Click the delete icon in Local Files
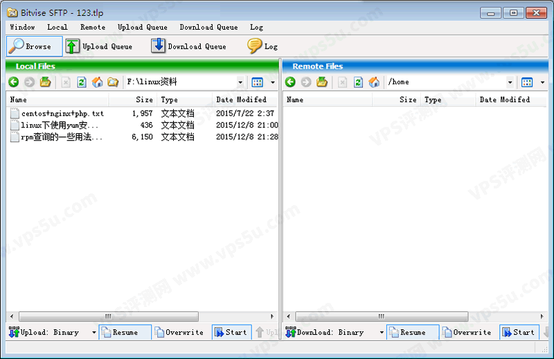The width and height of the screenshot is (554, 359). (66, 82)
